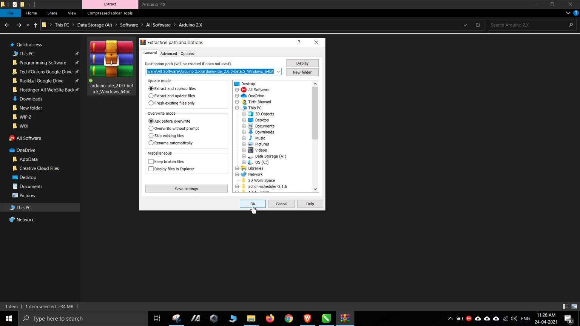Open the Options tab in dialog
This screenshot has width=580, height=326.
187,54
